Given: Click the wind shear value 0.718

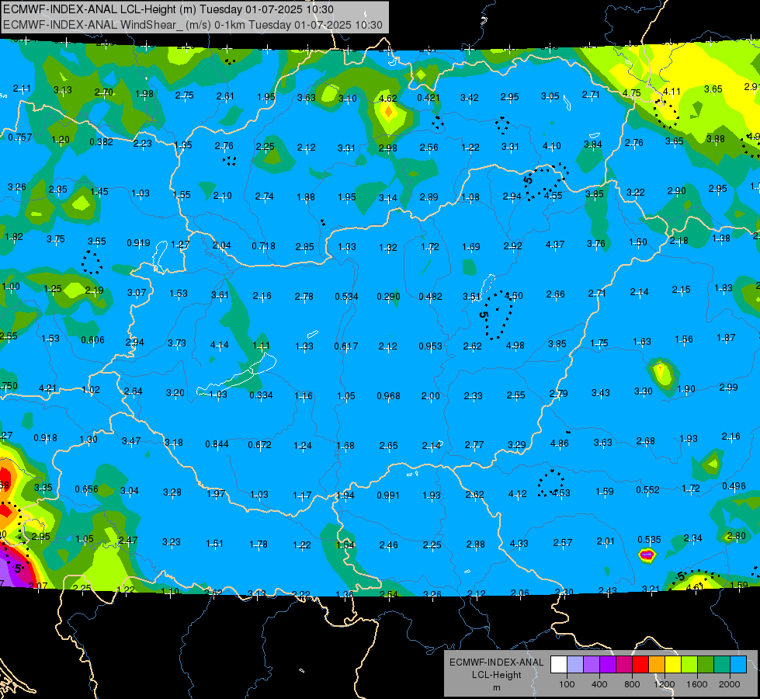Looking at the screenshot, I should click(x=263, y=246).
